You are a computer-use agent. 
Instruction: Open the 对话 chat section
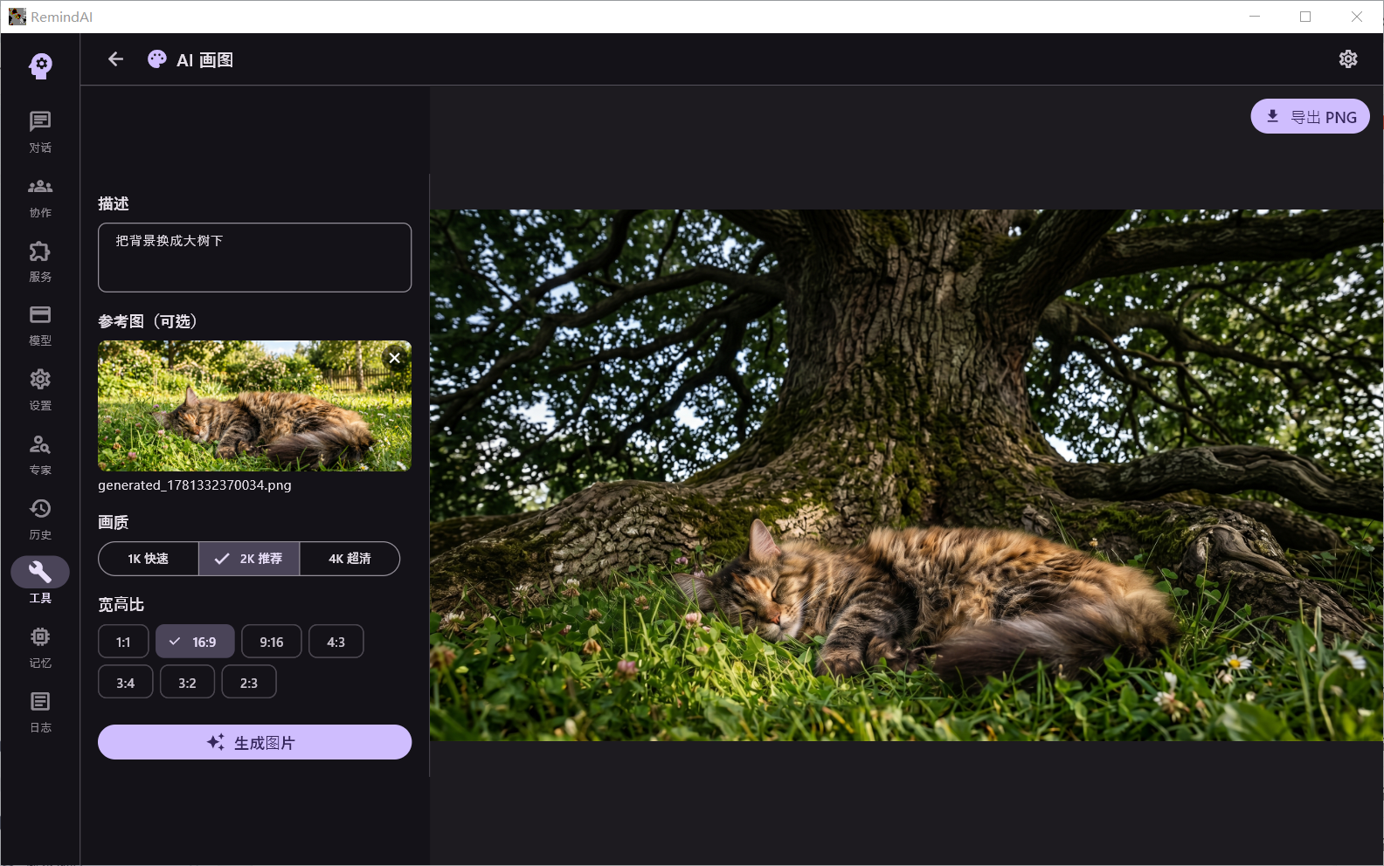(40, 132)
